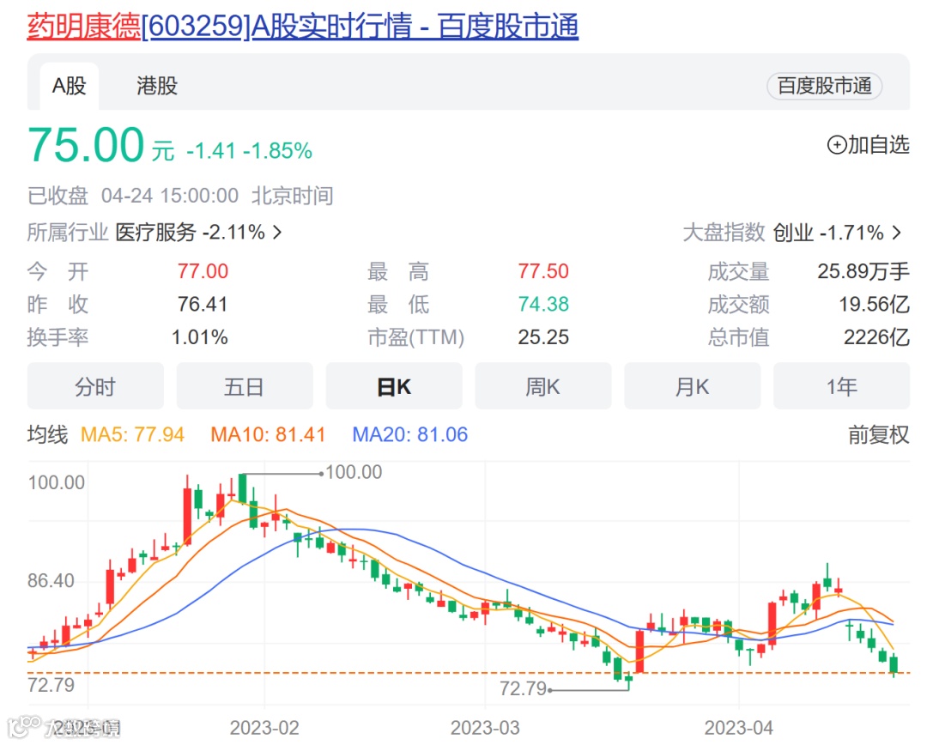
Task: Click the 72.79 low-point chart annotation
Action: click(524, 689)
